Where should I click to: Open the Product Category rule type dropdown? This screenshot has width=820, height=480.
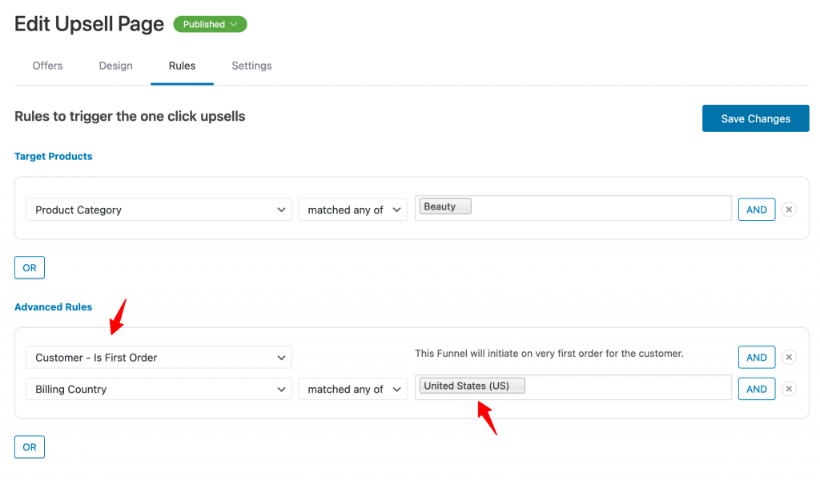click(159, 210)
